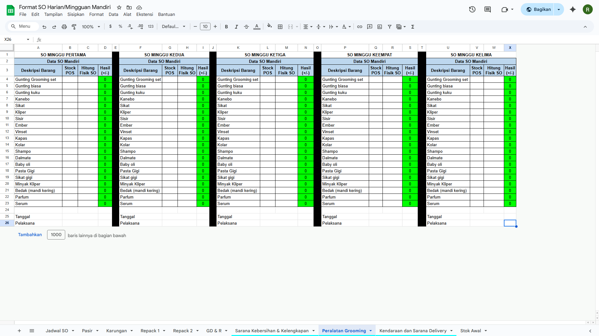Image resolution: width=599 pixels, height=336 pixels.
Task: Expand the Peralatan Grooming tab options
Action: tap(371, 331)
